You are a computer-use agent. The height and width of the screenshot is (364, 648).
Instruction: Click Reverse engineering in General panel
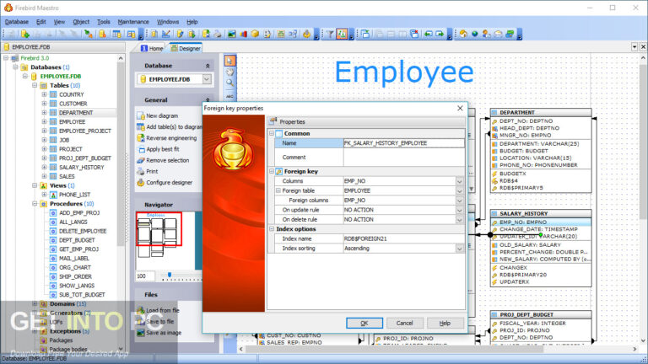coord(171,138)
